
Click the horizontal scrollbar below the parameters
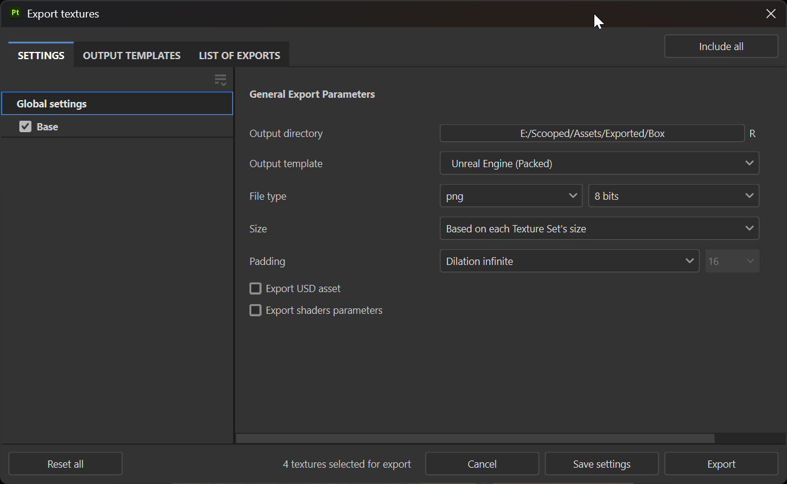click(475, 439)
